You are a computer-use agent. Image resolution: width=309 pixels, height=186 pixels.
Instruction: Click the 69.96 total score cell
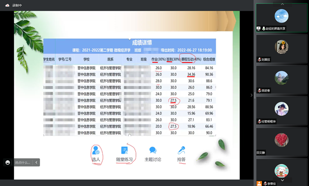coord(209,113)
